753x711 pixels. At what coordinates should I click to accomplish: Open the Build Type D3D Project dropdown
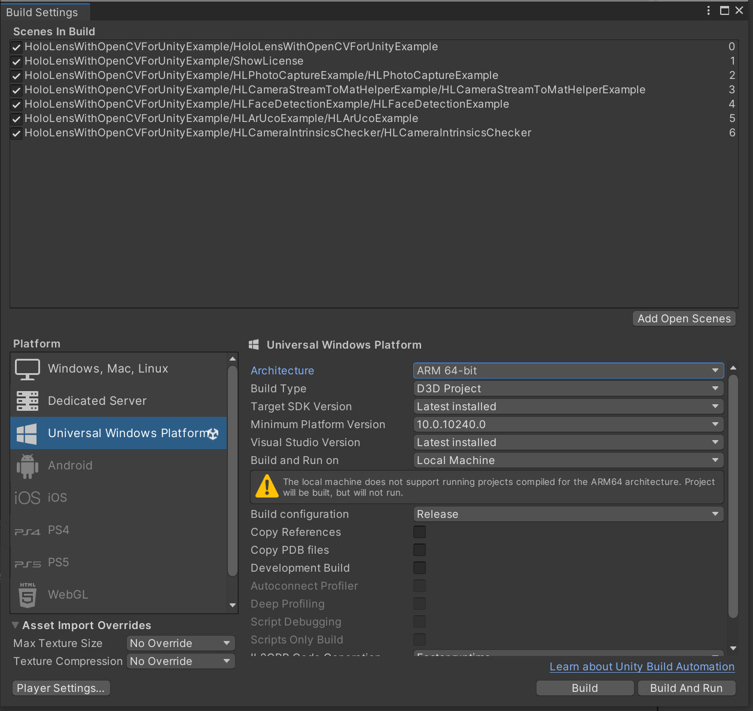tap(568, 389)
